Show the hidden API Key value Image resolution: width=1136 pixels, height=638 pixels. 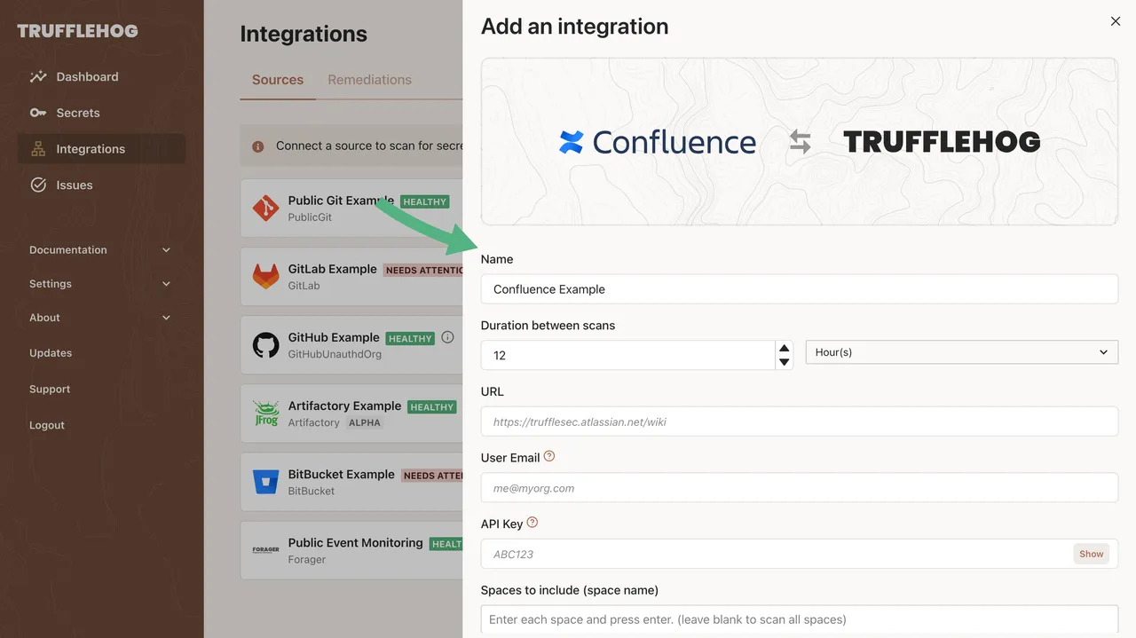[1091, 553]
